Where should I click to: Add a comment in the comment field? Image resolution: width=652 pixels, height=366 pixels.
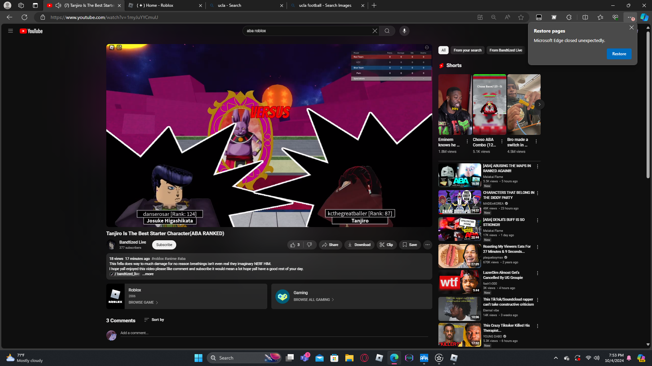click(274, 333)
